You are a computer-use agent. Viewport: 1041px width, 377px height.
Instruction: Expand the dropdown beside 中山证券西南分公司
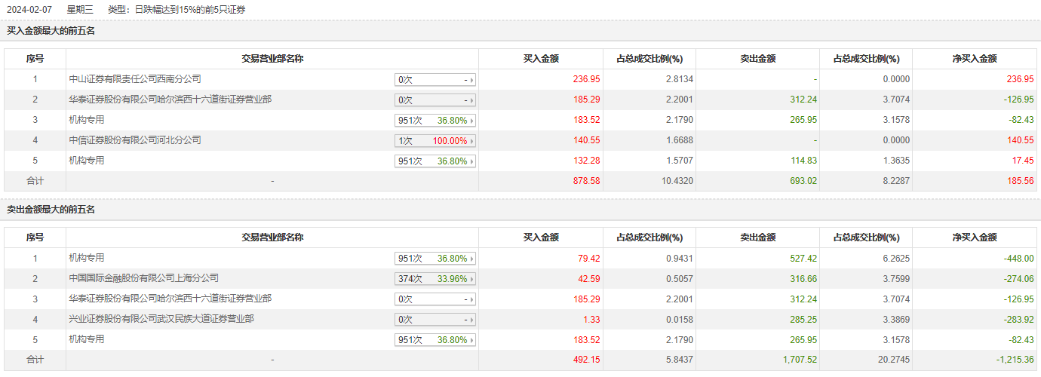click(435, 79)
